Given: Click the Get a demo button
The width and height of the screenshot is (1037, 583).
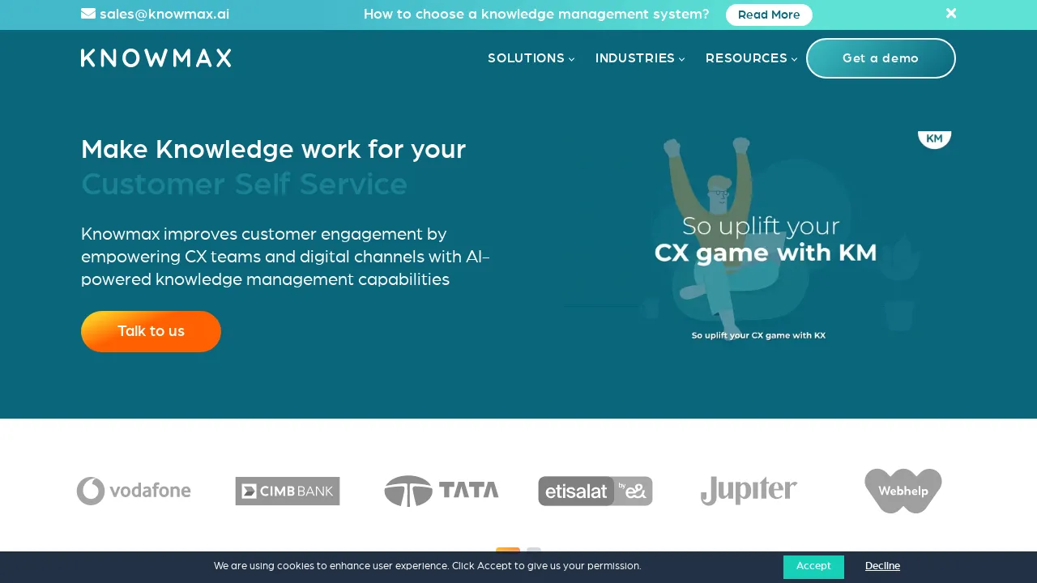Looking at the screenshot, I should [881, 58].
